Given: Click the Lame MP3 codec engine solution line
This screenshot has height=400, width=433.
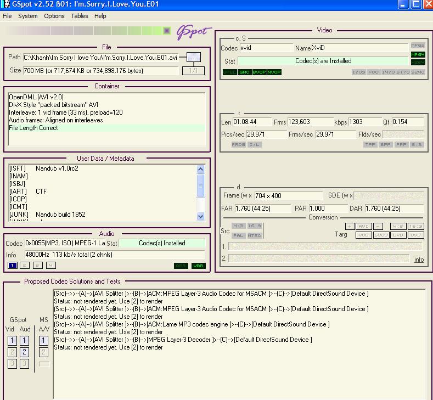Looking at the screenshot, I should pos(192,324).
